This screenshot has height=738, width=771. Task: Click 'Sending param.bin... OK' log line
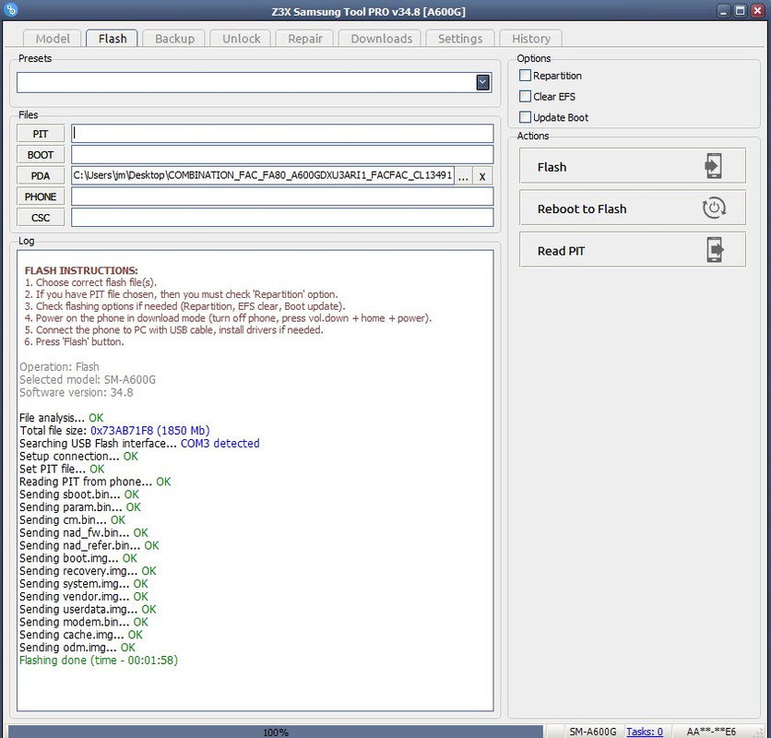coord(80,506)
